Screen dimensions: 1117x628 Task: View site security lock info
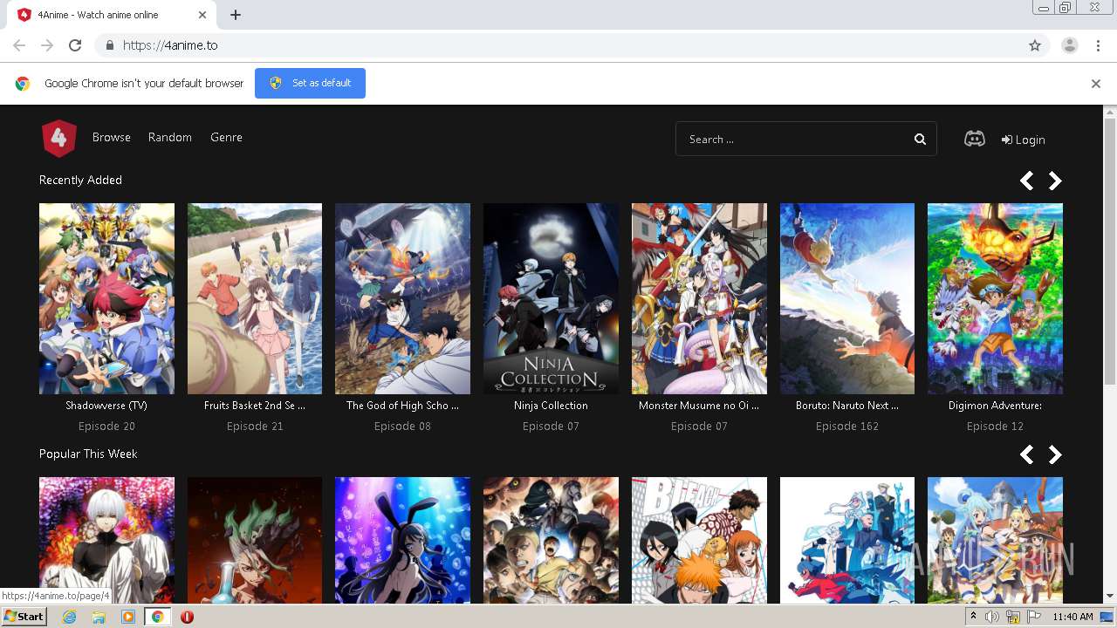(x=109, y=45)
